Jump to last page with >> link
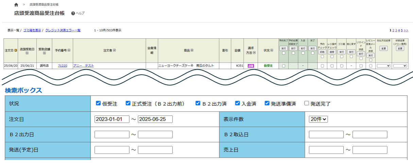The height and width of the screenshot is (163, 413). pos(406,30)
